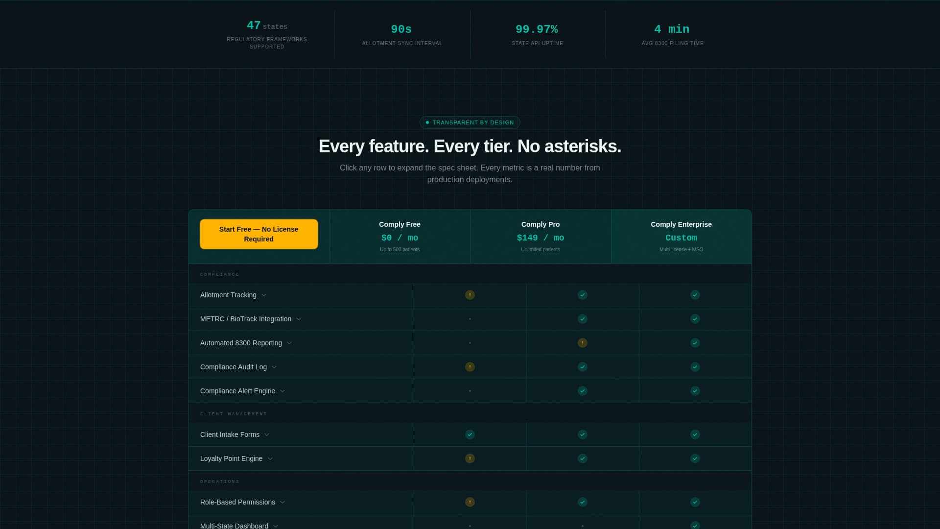Expand Loyalty Point Engine chevron
The image size is (940, 529).
pos(270,458)
